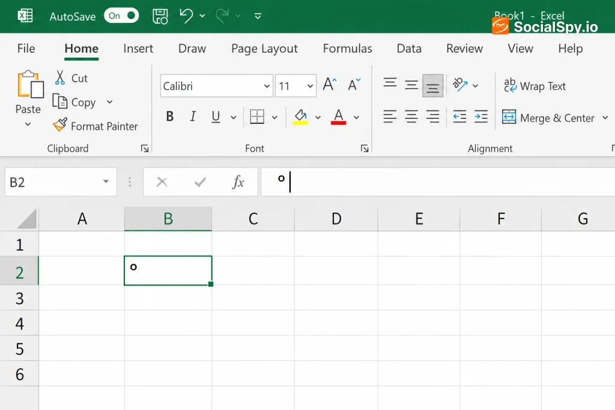Click the Increase Indent icon

coord(481,117)
